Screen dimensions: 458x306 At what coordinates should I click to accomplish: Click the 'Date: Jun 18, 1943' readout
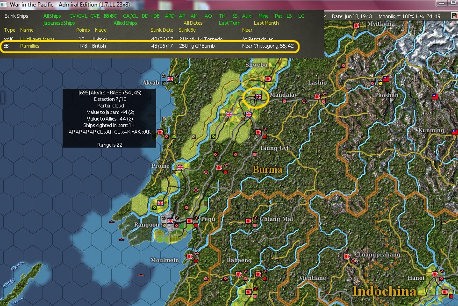click(351, 16)
